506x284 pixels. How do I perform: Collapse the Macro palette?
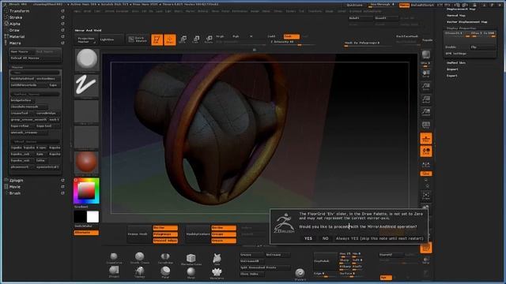coord(15,43)
